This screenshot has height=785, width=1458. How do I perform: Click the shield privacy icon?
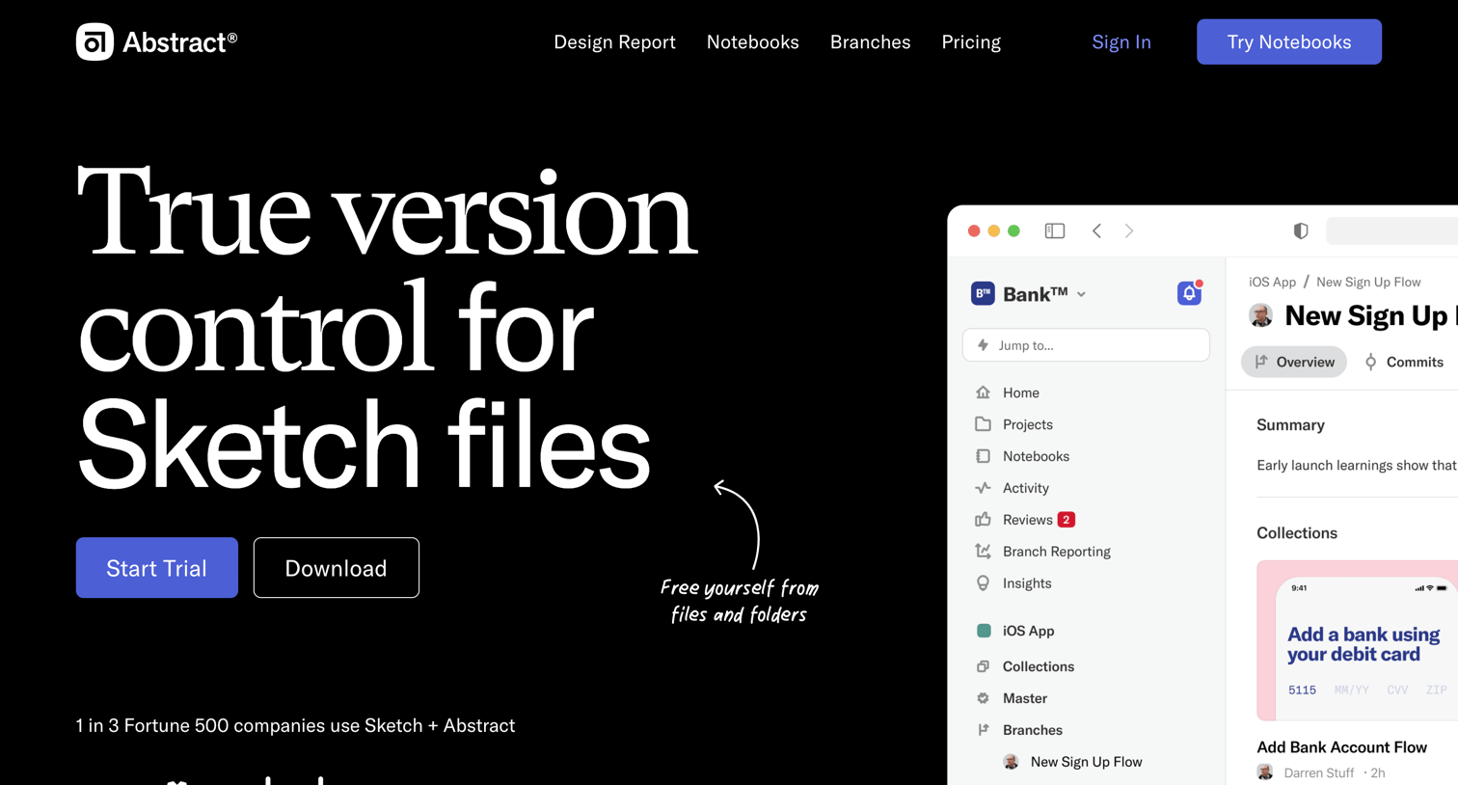[1301, 230]
